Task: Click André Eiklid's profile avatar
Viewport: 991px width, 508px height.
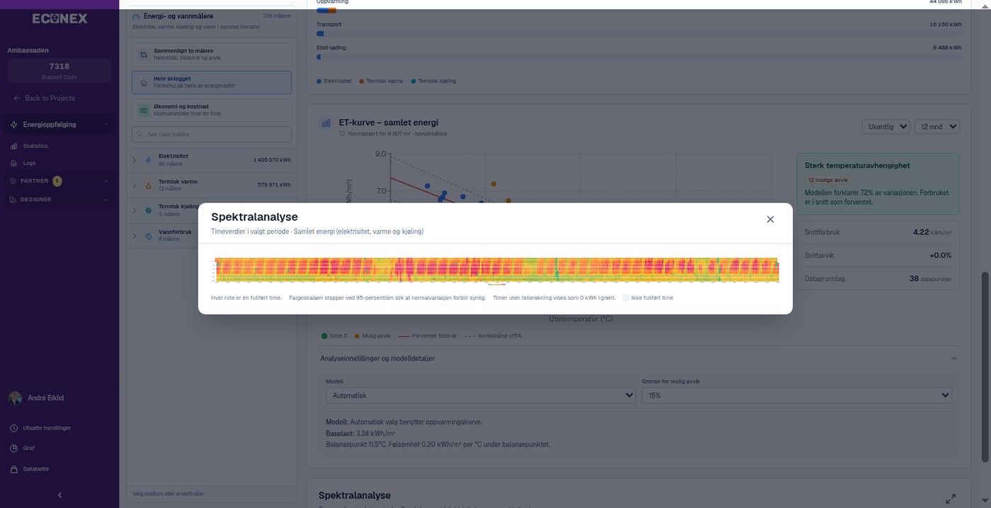Action: click(x=15, y=398)
